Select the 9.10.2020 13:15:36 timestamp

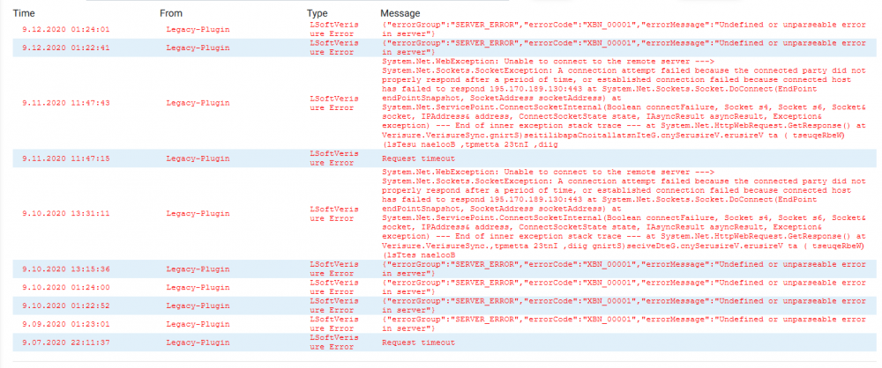point(53,269)
